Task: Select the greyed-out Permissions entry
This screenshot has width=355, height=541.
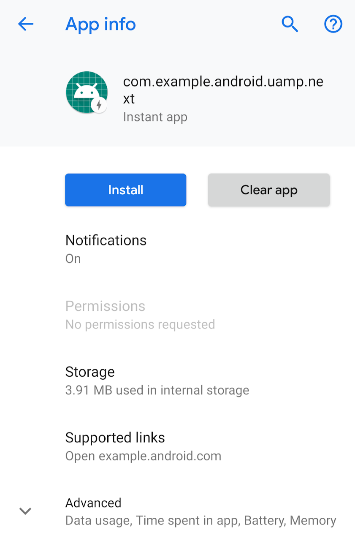Action: 177,315
